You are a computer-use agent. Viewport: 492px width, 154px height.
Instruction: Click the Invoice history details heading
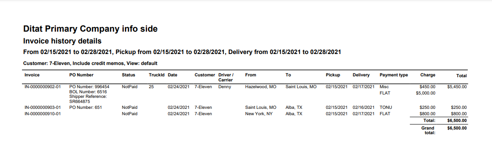tap(62, 41)
